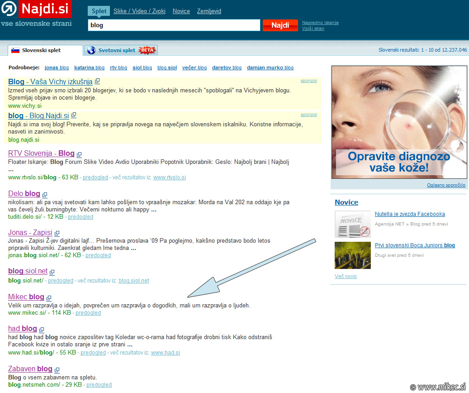Select the Slovenski splet tab
The width and height of the screenshot is (469, 393).
pos(46,50)
